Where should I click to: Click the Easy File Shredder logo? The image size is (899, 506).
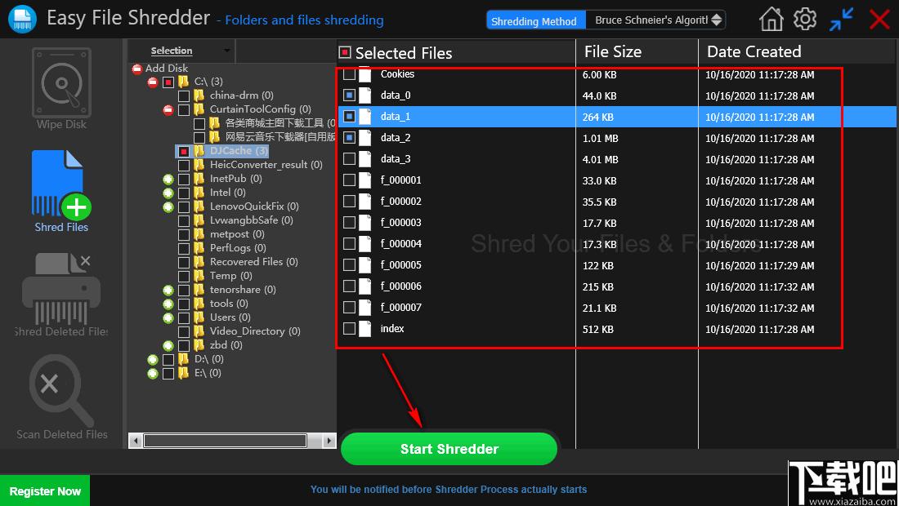coord(22,19)
